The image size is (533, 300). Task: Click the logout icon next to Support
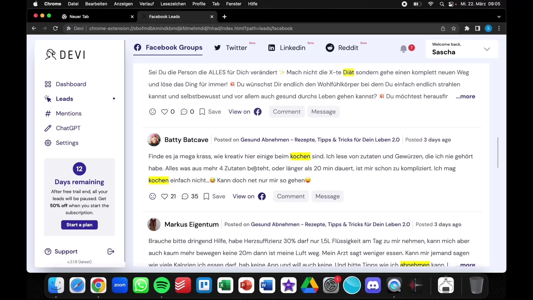(110, 251)
